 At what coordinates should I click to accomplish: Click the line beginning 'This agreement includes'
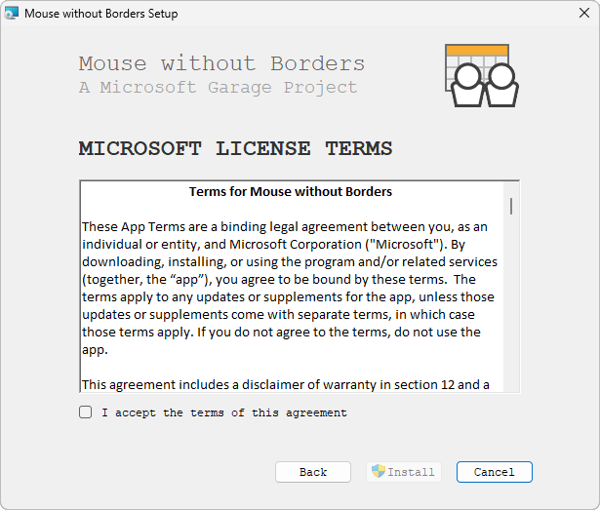tap(285, 384)
